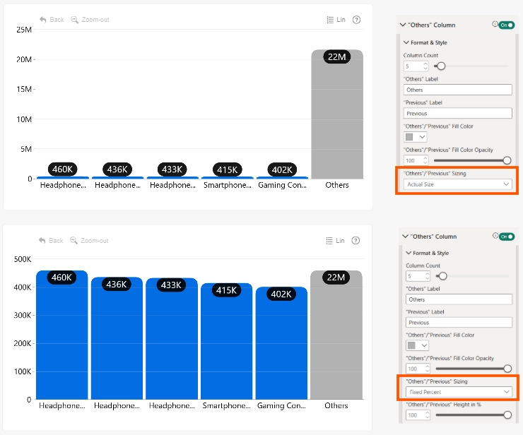Open the help icon in the top chart

point(357,20)
